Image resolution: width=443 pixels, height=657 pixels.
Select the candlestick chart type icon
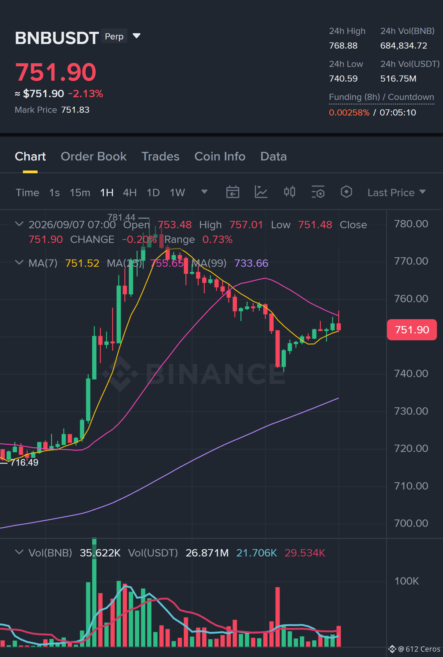289,192
